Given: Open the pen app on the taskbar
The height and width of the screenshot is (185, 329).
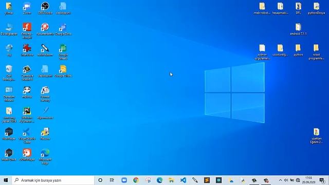Looking at the screenshot, I should click(x=195, y=180).
